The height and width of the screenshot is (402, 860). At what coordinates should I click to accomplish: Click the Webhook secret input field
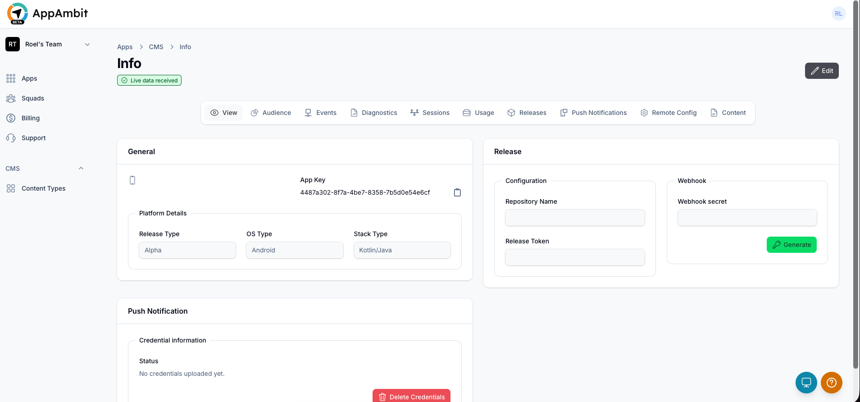pyautogui.click(x=747, y=218)
